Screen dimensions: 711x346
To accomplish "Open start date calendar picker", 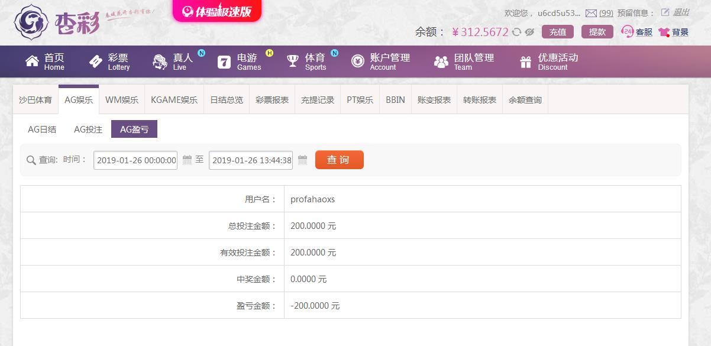I will 187,160.
